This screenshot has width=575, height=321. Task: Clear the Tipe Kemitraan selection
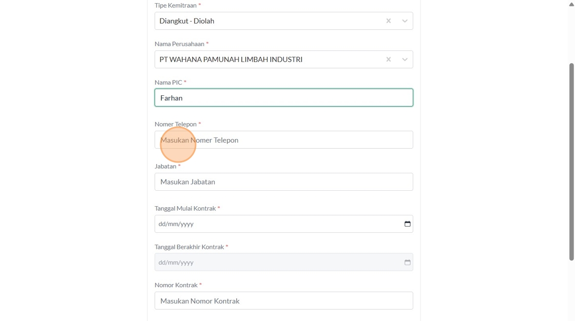click(389, 21)
